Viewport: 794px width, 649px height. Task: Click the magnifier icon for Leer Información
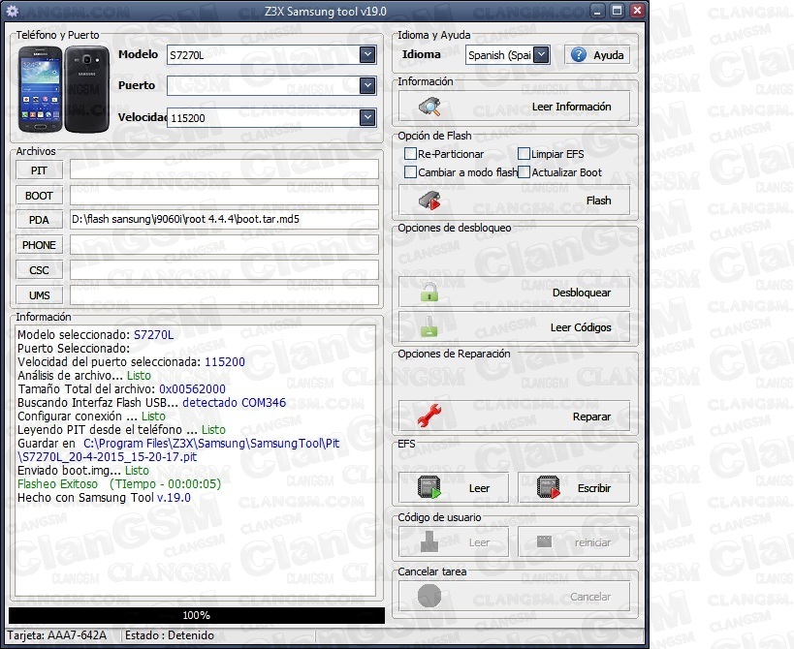click(x=429, y=107)
